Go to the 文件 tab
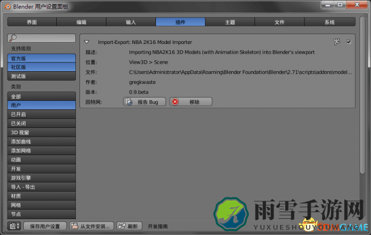 tap(279, 22)
